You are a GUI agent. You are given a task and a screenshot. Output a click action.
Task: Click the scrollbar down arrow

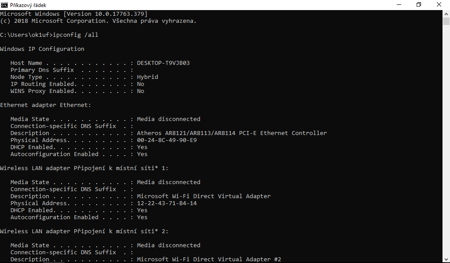(446, 259)
